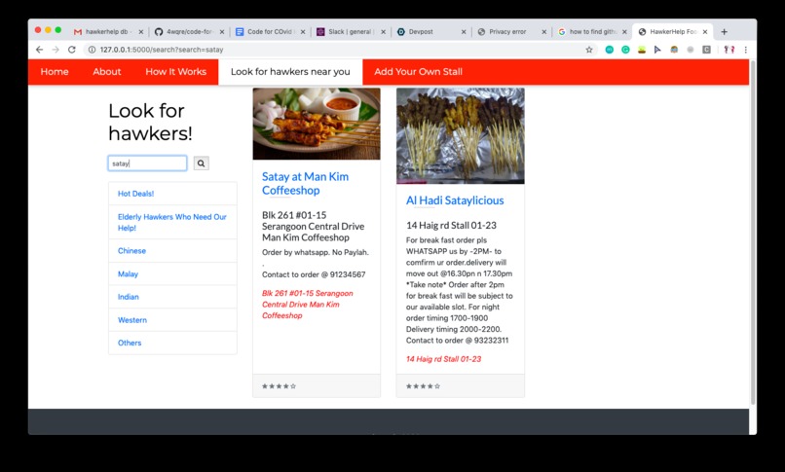This screenshot has height=472, width=785.
Task: Open Add Your Own Stall nav item
Action: tap(418, 71)
